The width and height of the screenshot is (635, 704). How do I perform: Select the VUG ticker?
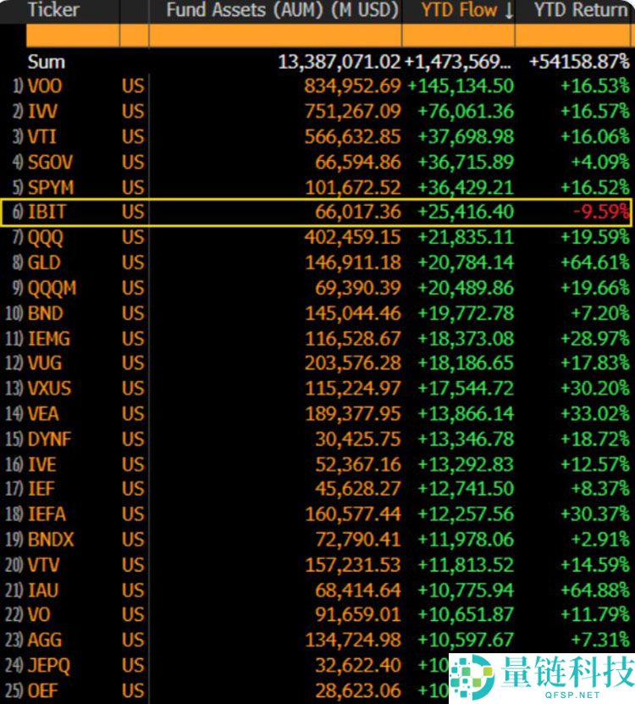(x=44, y=363)
